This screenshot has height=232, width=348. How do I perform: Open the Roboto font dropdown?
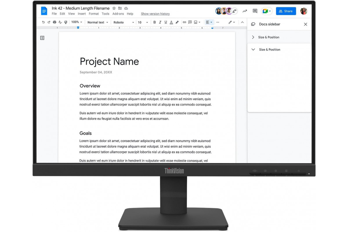click(x=124, y=22)
